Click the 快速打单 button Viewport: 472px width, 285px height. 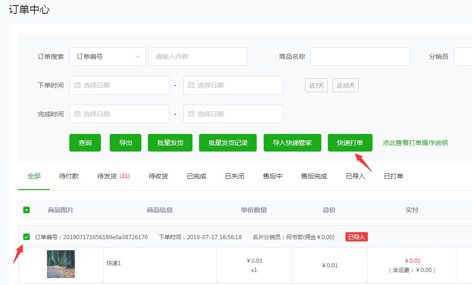pyautogui.click(x=350, y=143)
